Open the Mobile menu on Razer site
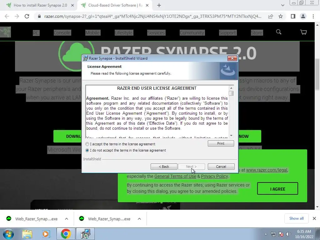The height and width of the screenshot is (240, 320). (92, 32)
